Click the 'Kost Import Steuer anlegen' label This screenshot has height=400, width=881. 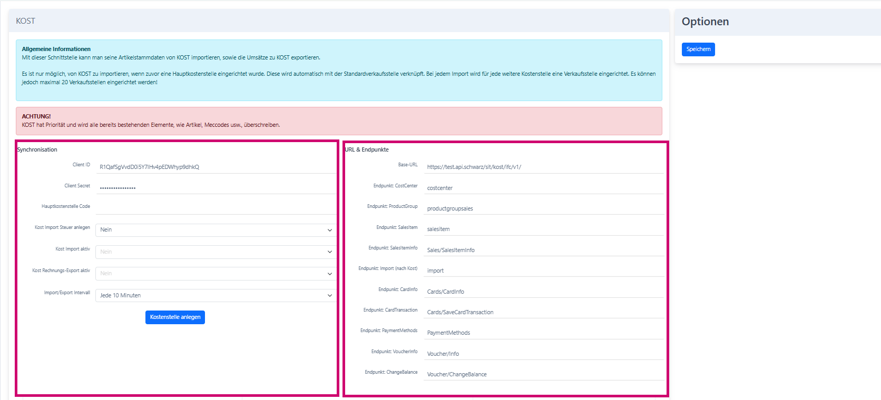click(62, 227)
